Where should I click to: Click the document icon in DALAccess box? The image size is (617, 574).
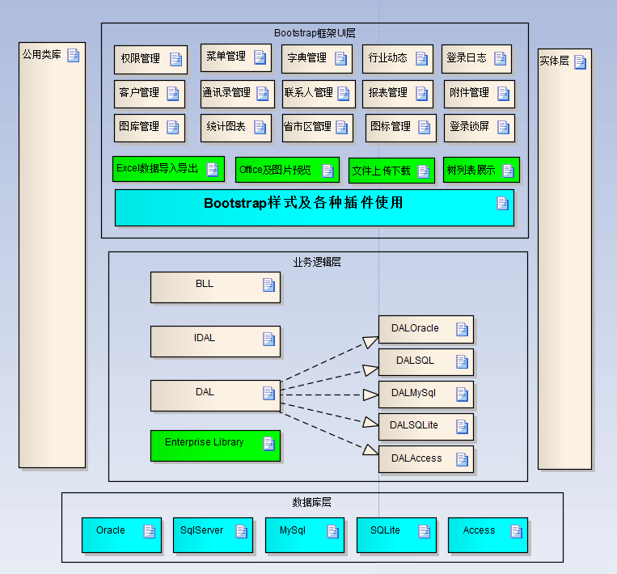pyautogui.click(x=462, y=460)
